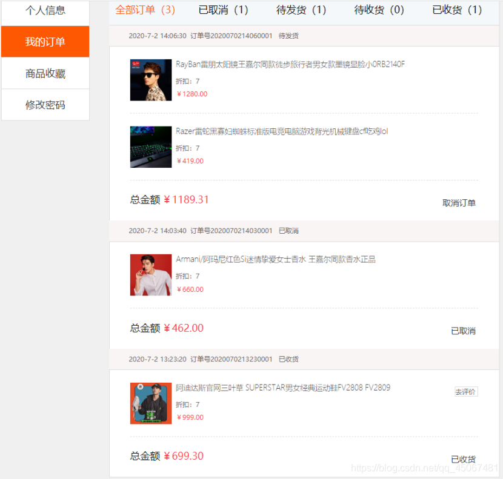Go to 修改密码 page
This screenshot has width=503, height=479.
45,105
